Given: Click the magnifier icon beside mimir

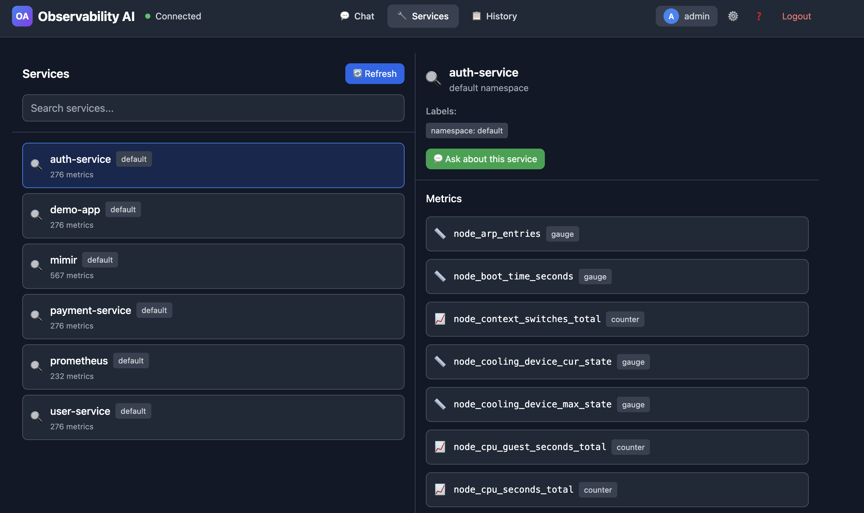Looking at the screenshot, I should tap(36, 266).
